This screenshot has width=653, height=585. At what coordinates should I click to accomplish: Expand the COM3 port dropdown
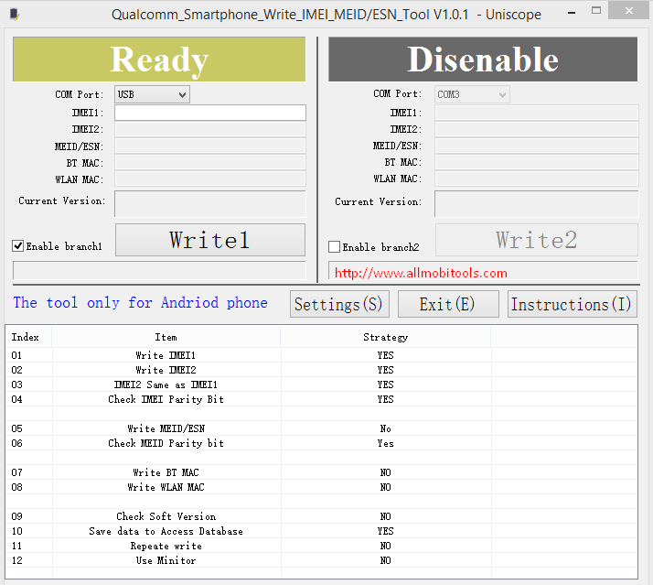pos(472,94)
